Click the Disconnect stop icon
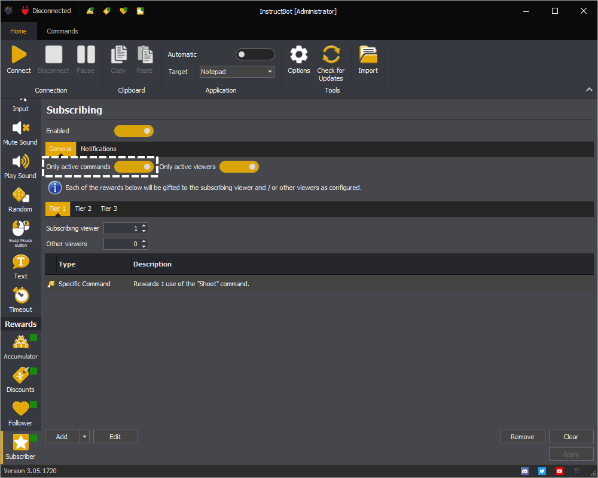The image size is (598, 478). [x=53, y=54]
